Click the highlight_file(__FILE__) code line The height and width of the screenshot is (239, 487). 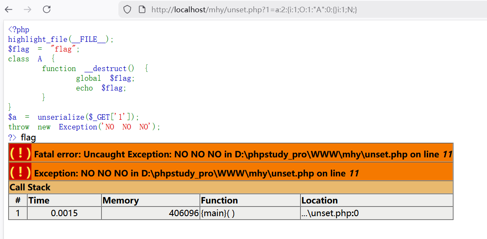tap(61, 39)
